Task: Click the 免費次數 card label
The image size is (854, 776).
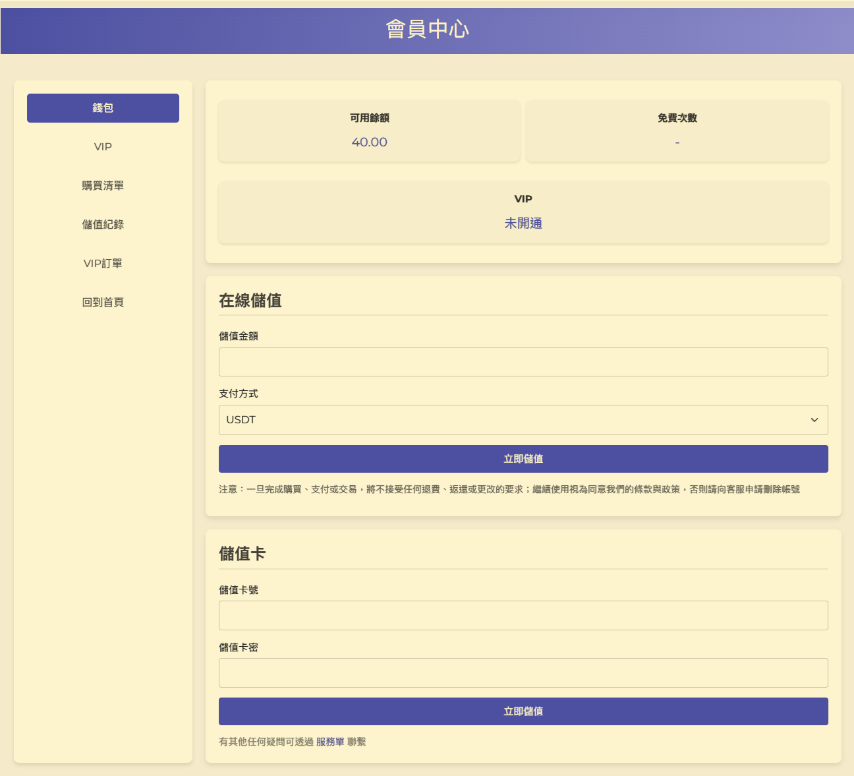Action: [677, 118]
